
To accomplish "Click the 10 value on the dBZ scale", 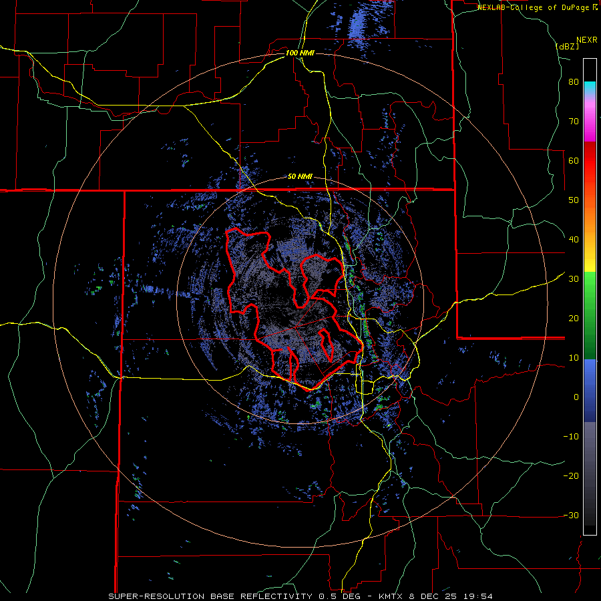I will coord(574,358).
